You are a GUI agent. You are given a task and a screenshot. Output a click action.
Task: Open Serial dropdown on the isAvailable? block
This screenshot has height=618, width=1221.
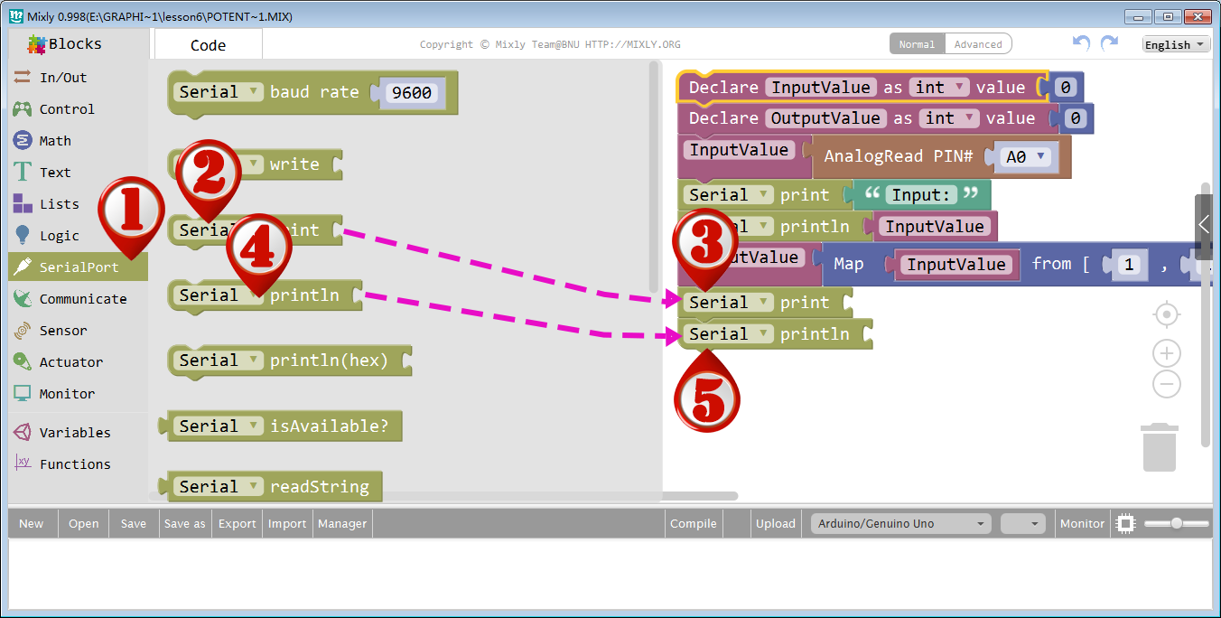[x=219, y=426]
